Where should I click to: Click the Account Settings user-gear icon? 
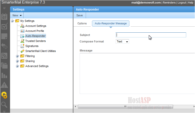click(22, 26)
